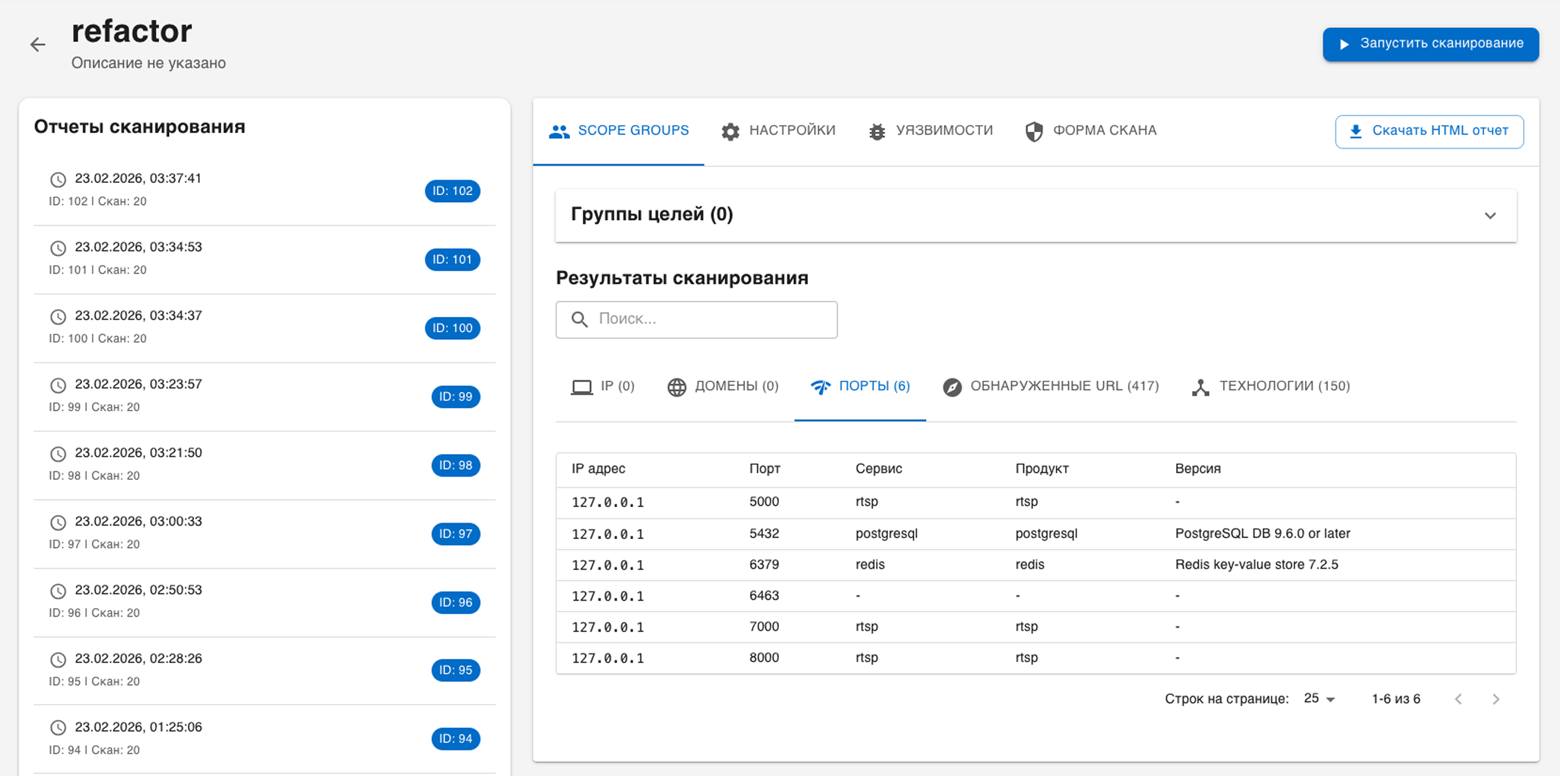The height and width of the screenshot is (776, 1560).
Task: Go to previous results page arrow
Action: pos(1458,699)
